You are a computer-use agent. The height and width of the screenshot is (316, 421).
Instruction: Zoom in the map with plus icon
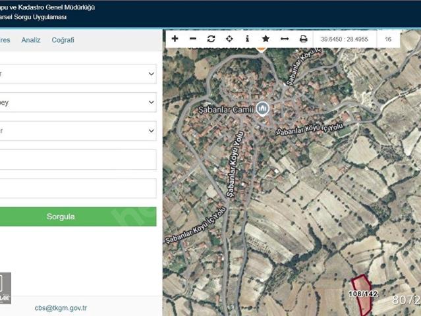[x=175, y=39]
